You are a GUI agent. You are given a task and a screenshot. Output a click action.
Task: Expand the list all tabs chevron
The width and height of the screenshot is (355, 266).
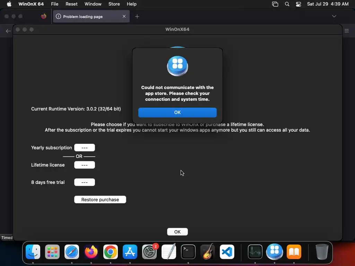(334, 16)
